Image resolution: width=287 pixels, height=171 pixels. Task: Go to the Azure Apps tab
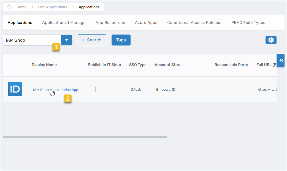pyautogui.click(x=146, y=22)
